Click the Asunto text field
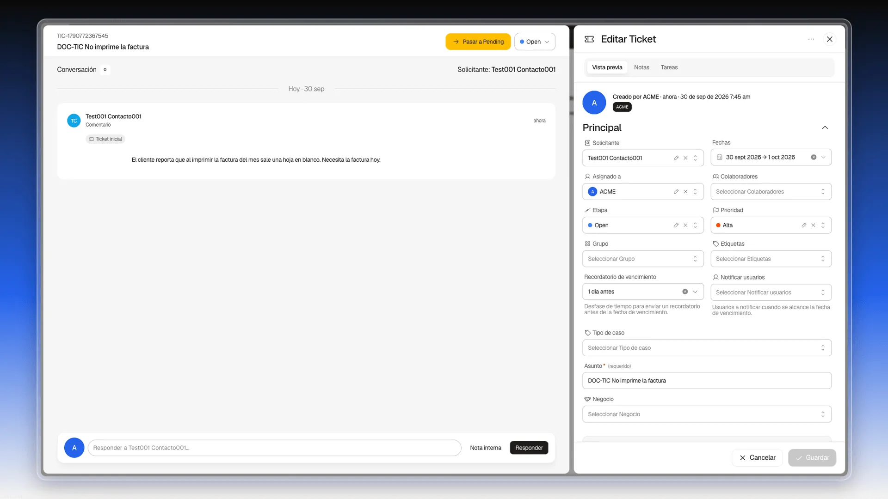 [x=707, y=381]
